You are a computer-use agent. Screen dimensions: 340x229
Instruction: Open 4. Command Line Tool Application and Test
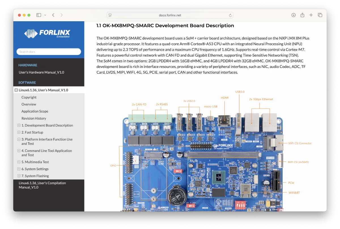(x=47, y=153)
